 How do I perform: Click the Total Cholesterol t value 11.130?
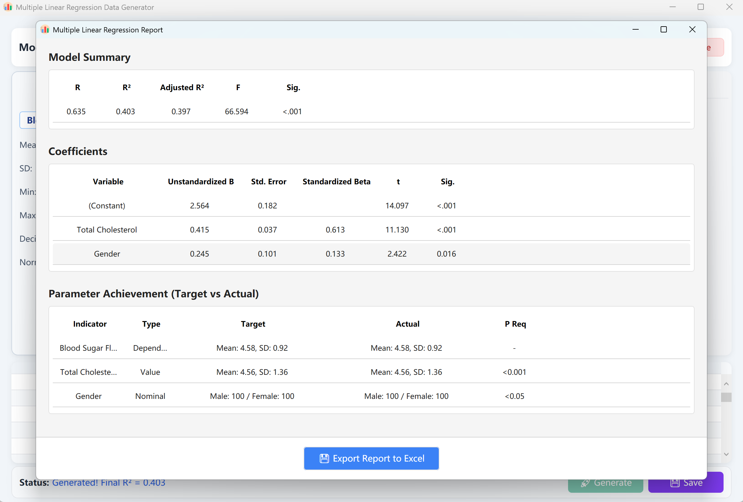[397, 229]
